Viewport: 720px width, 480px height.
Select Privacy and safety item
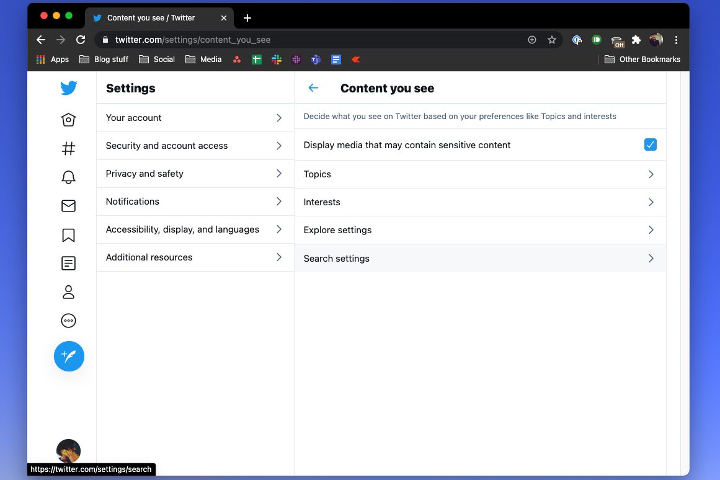(x=195, y=174)
